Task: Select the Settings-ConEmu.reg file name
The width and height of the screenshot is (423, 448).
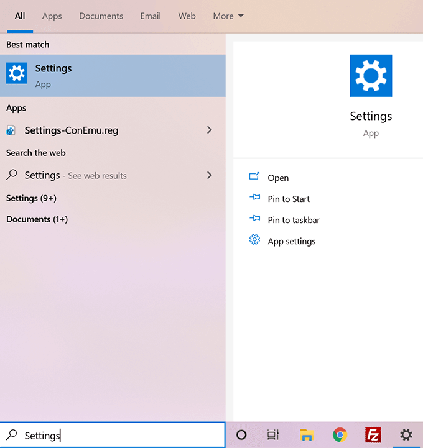Action: click(71, 130)
